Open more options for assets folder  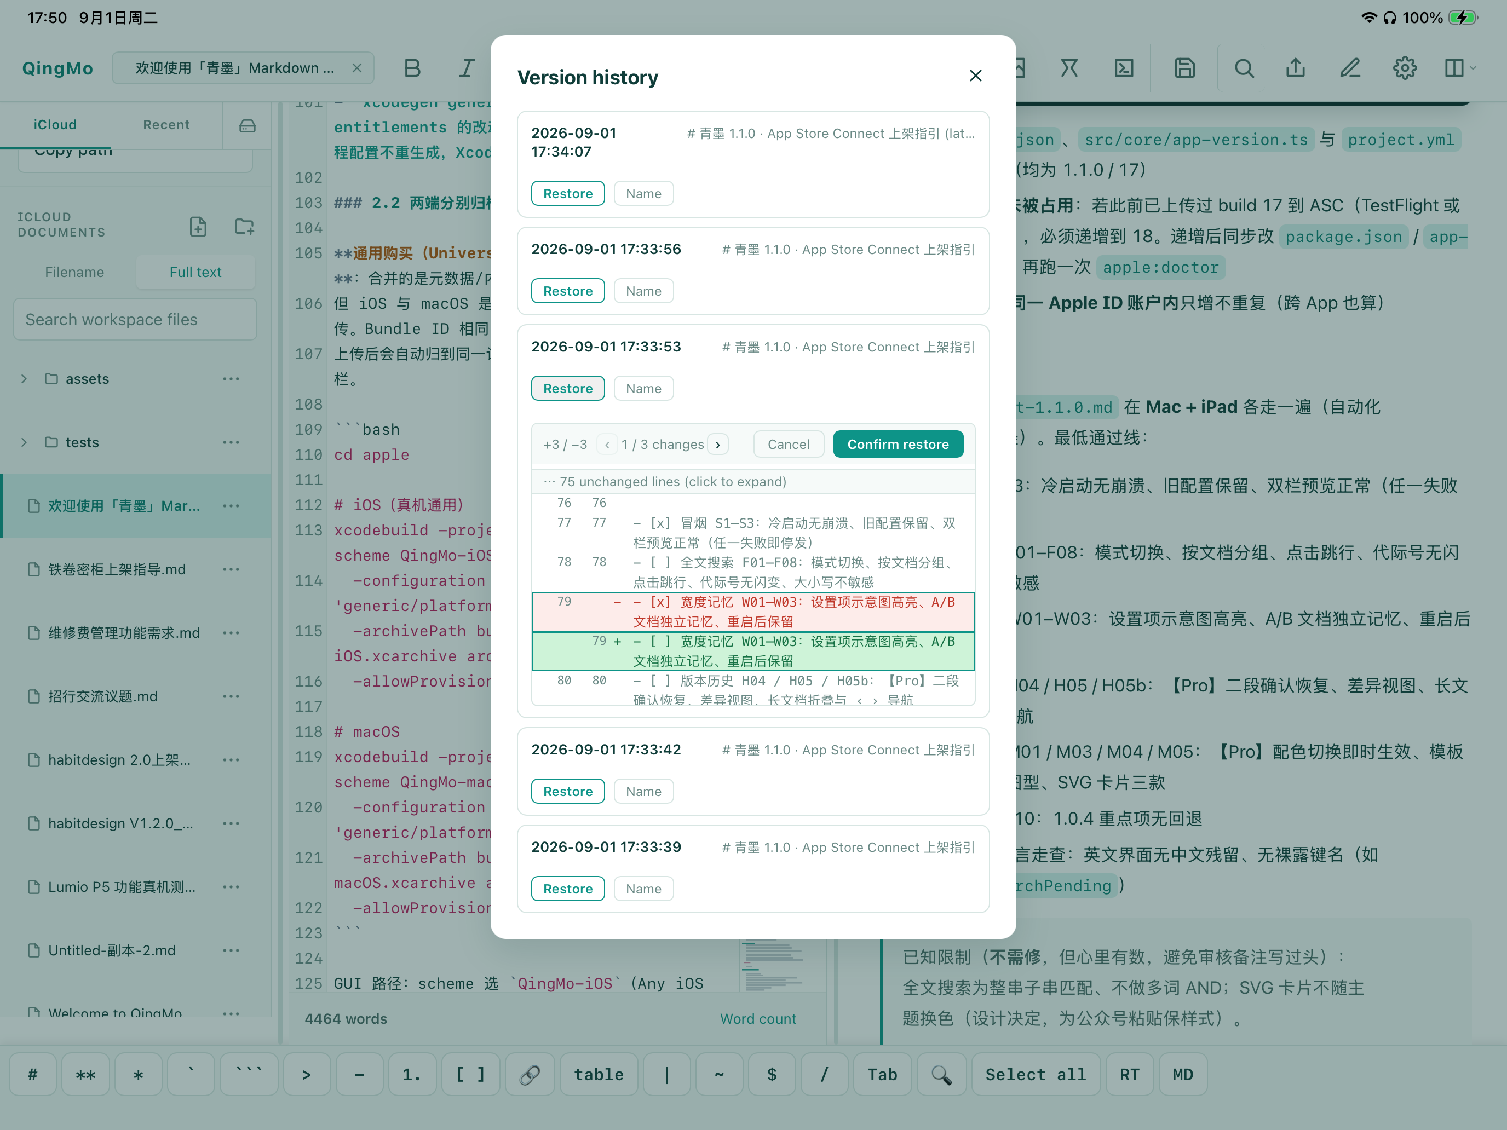coord(231,379)
